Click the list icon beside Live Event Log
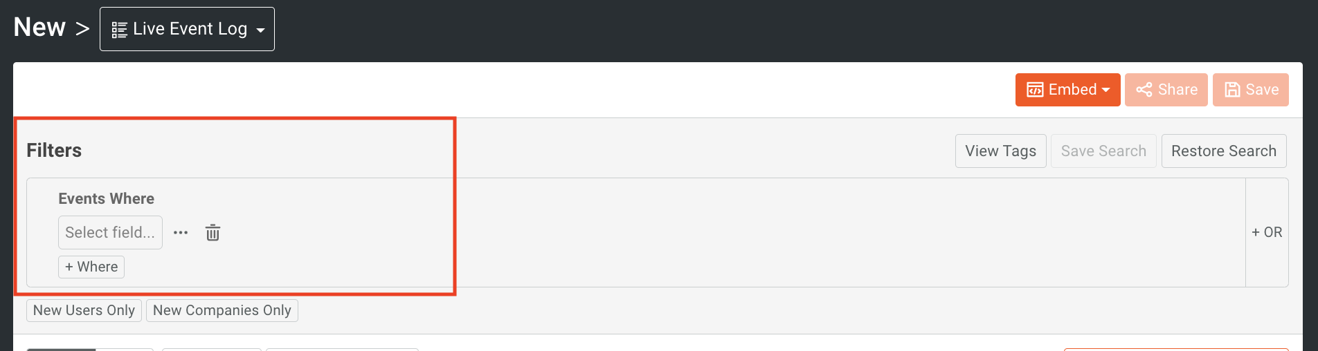The height and width of the screenshot is (351, 1318). 119,30
